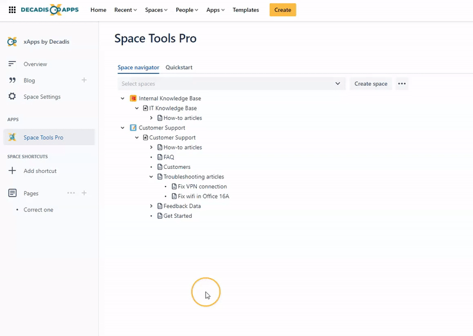Open the IT Knowledge Base page

pos(173,108)
